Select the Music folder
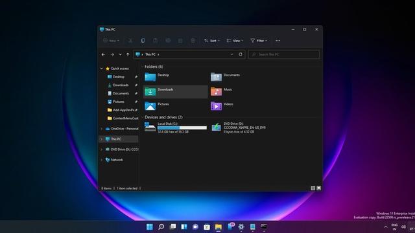Image resolution: width=415 pixels, height=233 pixels. 222,91
